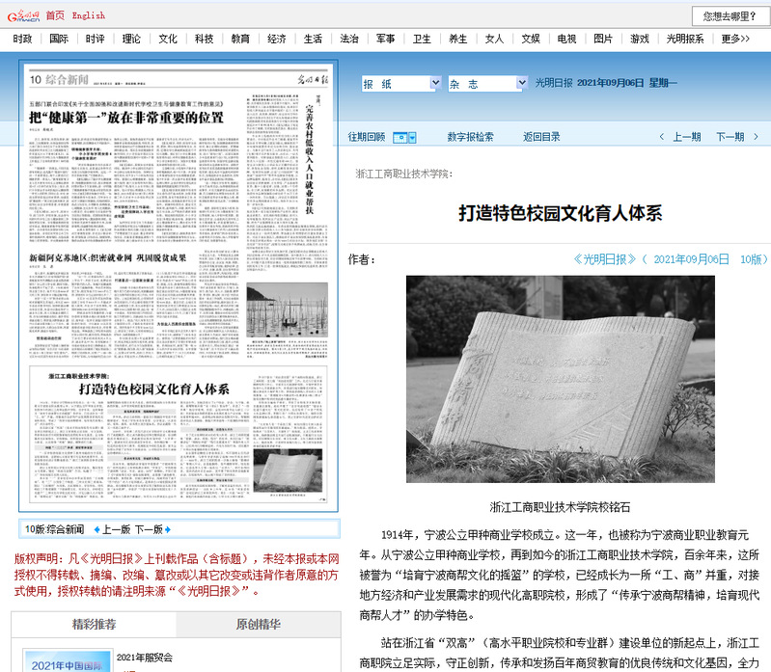771x672 pixels.
Task: Click the 您想去哪里? search box
Action: click(x=729, y=16)
